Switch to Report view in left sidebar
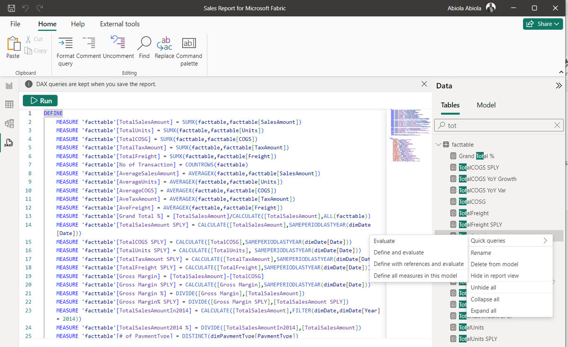 9,86
